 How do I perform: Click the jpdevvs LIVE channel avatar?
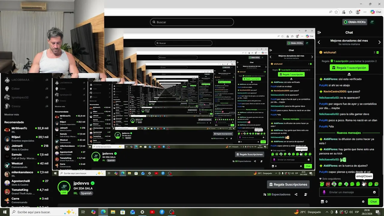coord(64,187)
